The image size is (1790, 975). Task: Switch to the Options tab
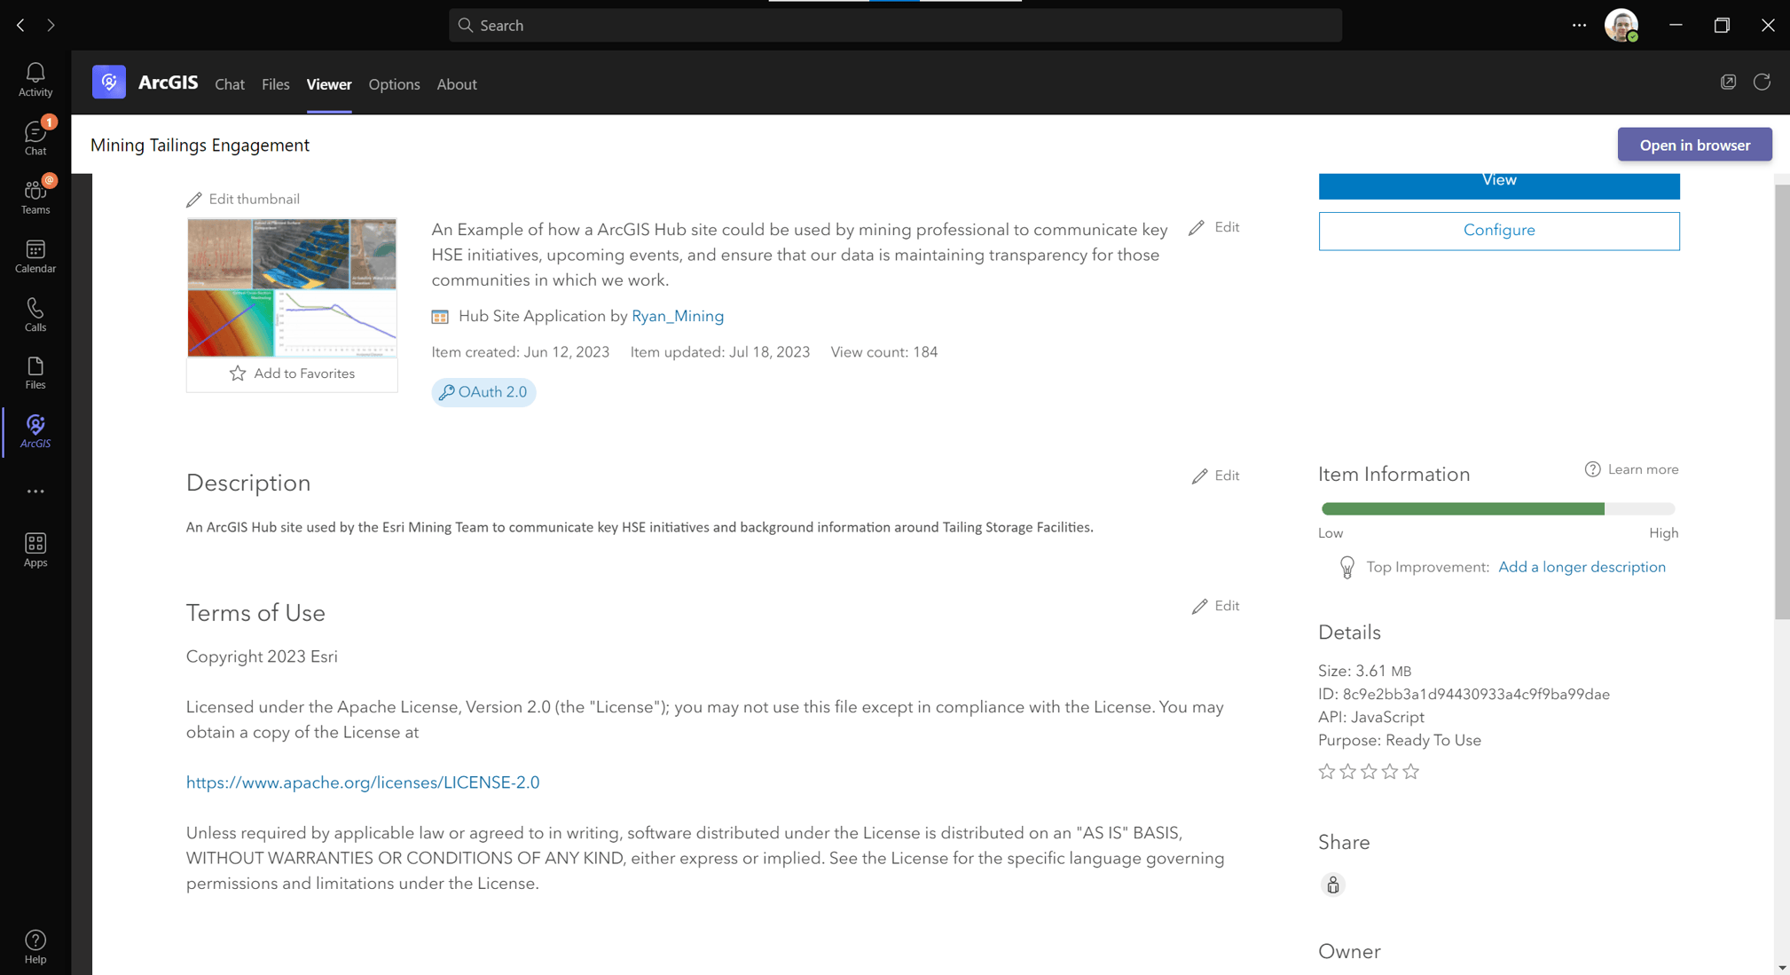(394, 84)
